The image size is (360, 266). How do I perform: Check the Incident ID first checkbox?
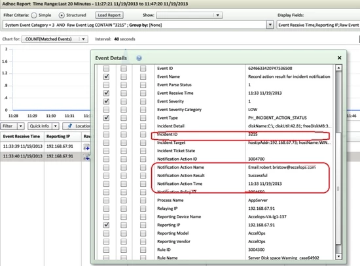pos(106,135)
